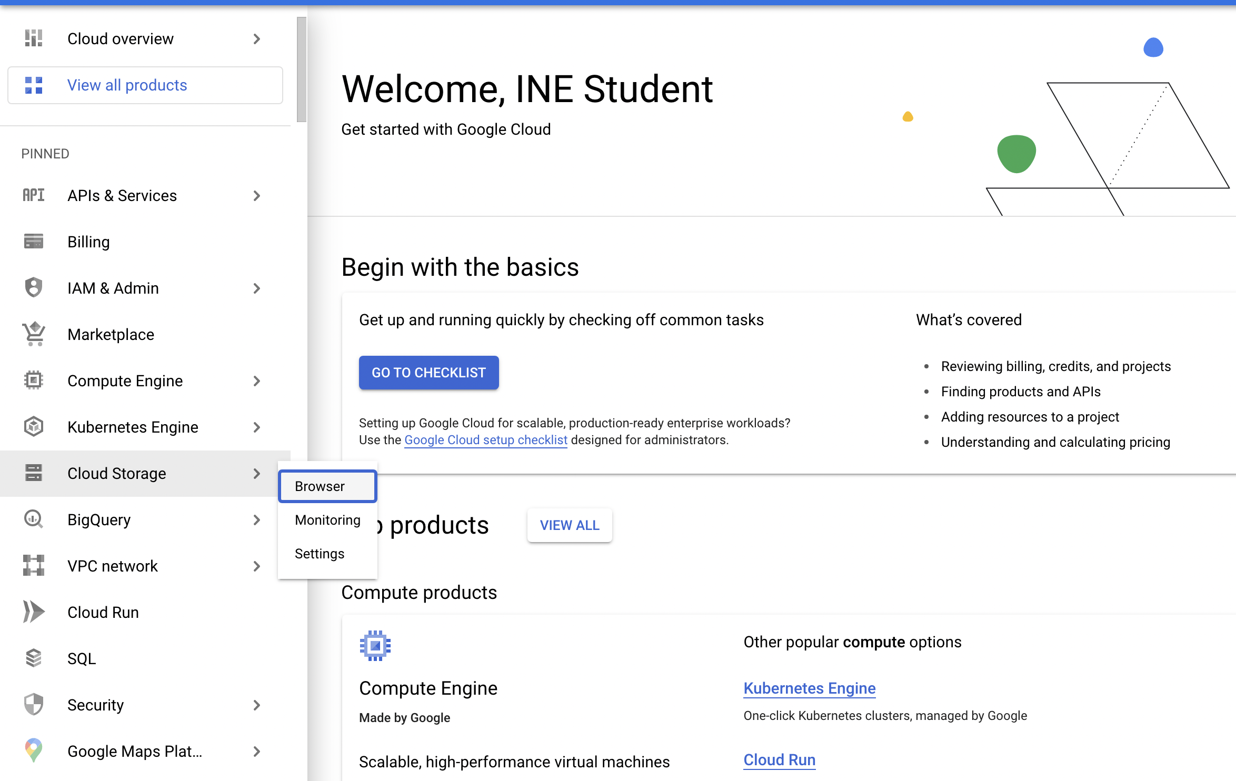Click the Cloud Storage icon

click(x=33, y=473)
